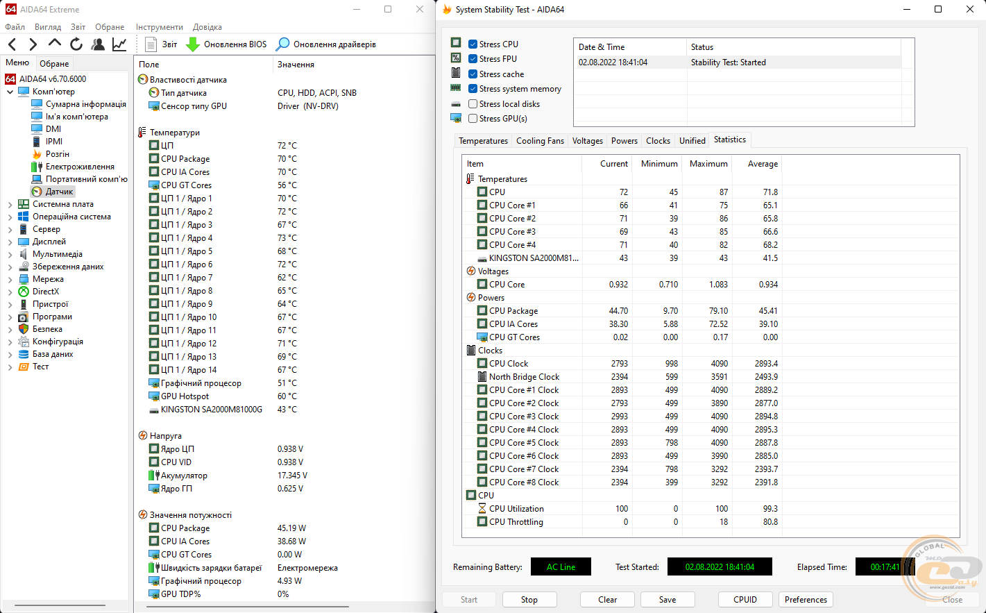This screenshot has height=613, width=986.
Task: Go forward with the right arrow toolbar icon
Action: [33, 44]
